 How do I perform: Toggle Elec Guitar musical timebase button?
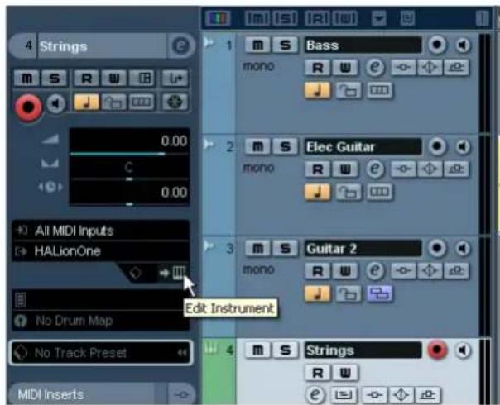tap(317, 193)
